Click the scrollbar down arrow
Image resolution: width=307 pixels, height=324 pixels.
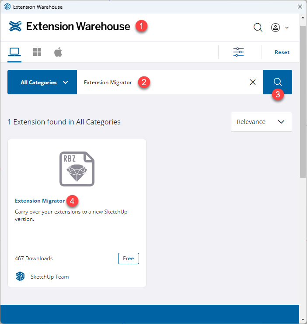click(303, 320)
